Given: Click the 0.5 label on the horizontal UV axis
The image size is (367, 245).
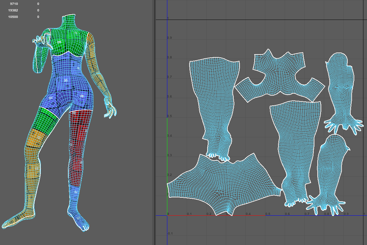Looking at the screenshot, I should click(268, 214).
